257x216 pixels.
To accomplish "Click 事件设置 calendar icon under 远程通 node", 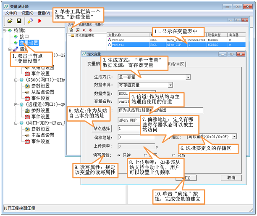I will click(x=27, y=117).
